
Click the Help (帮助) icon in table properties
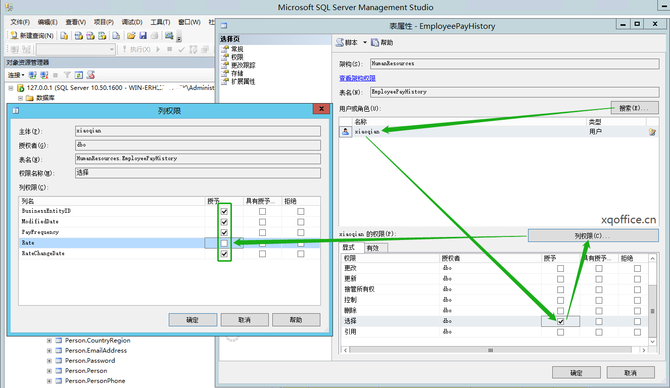pos(375,42)
